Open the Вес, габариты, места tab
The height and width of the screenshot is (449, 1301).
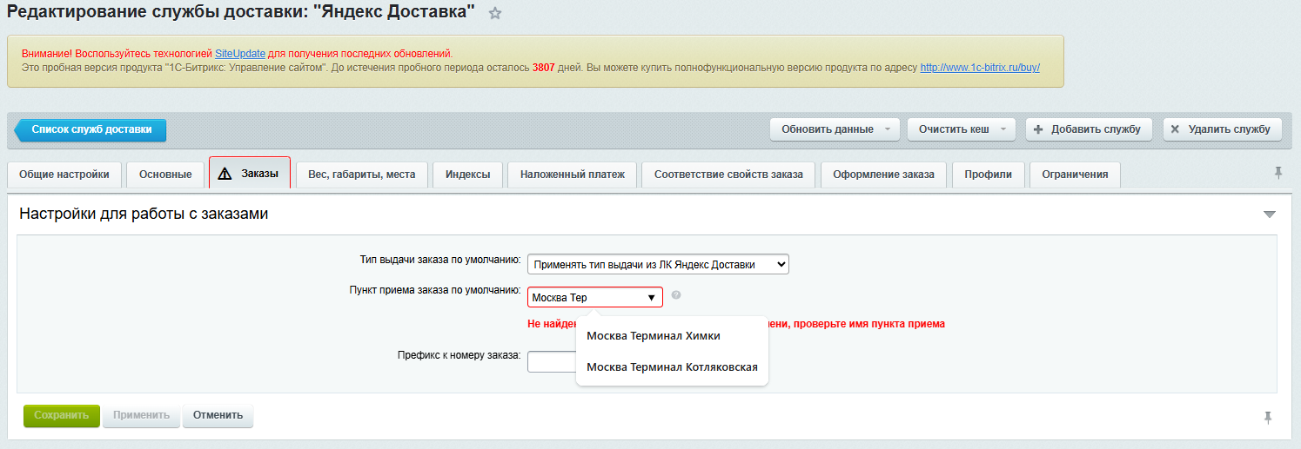click(362, 175)
